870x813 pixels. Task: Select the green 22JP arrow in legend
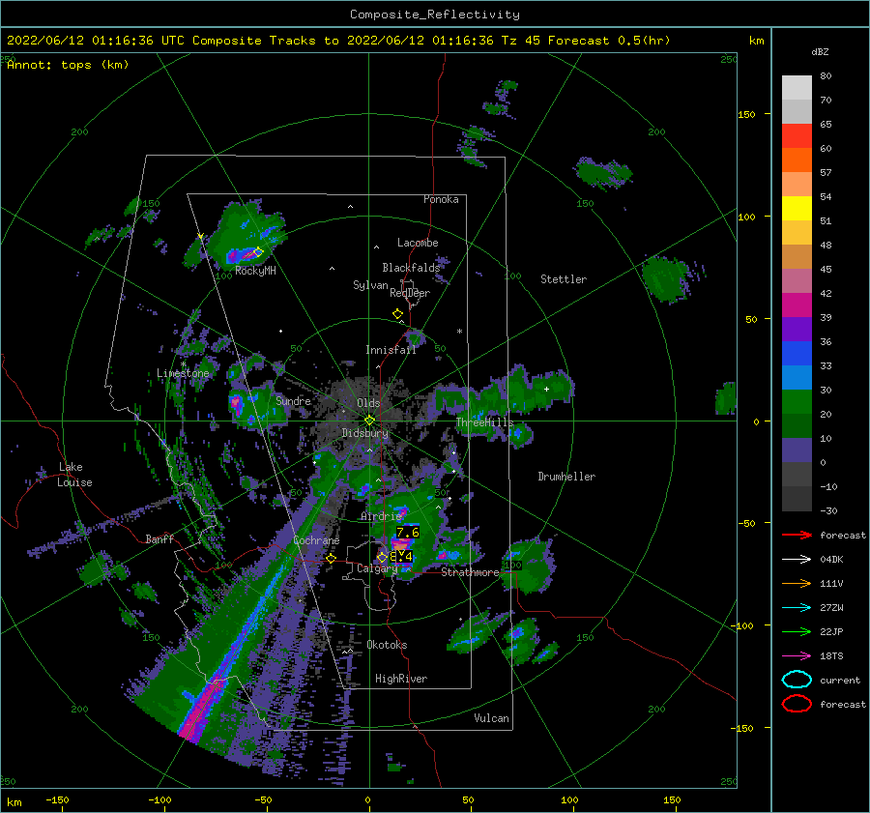click(797, 631)
